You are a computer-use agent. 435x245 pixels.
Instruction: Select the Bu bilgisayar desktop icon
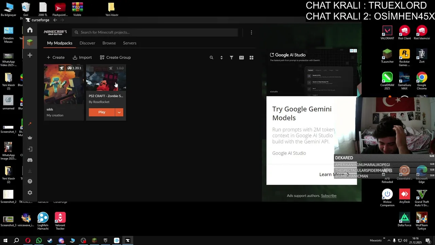click(x=8, y=10)
